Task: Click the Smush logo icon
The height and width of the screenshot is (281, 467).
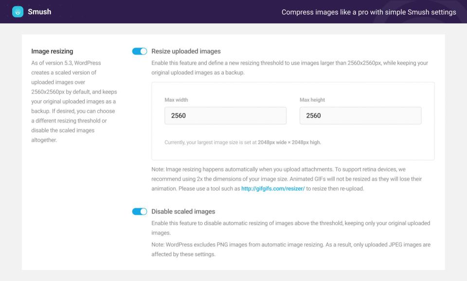Action: [x=18, y=12]
